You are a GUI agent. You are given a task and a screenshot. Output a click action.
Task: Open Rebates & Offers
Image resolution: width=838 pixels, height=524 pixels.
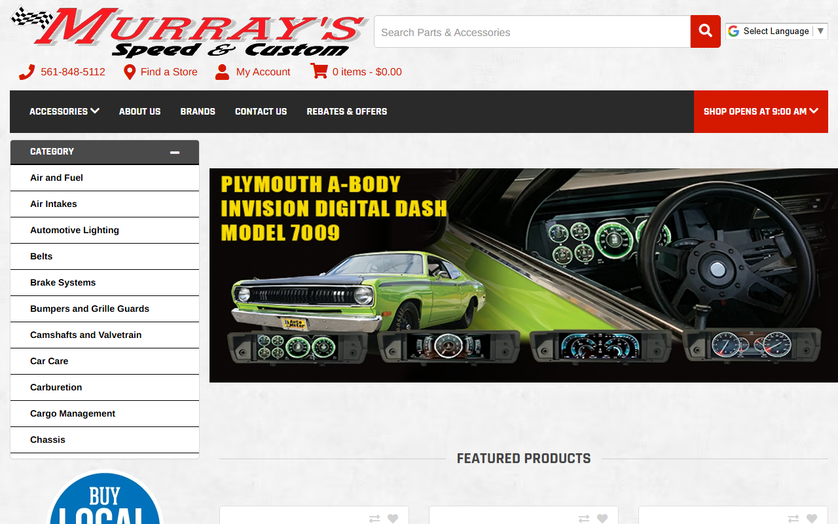click(347, 111)
